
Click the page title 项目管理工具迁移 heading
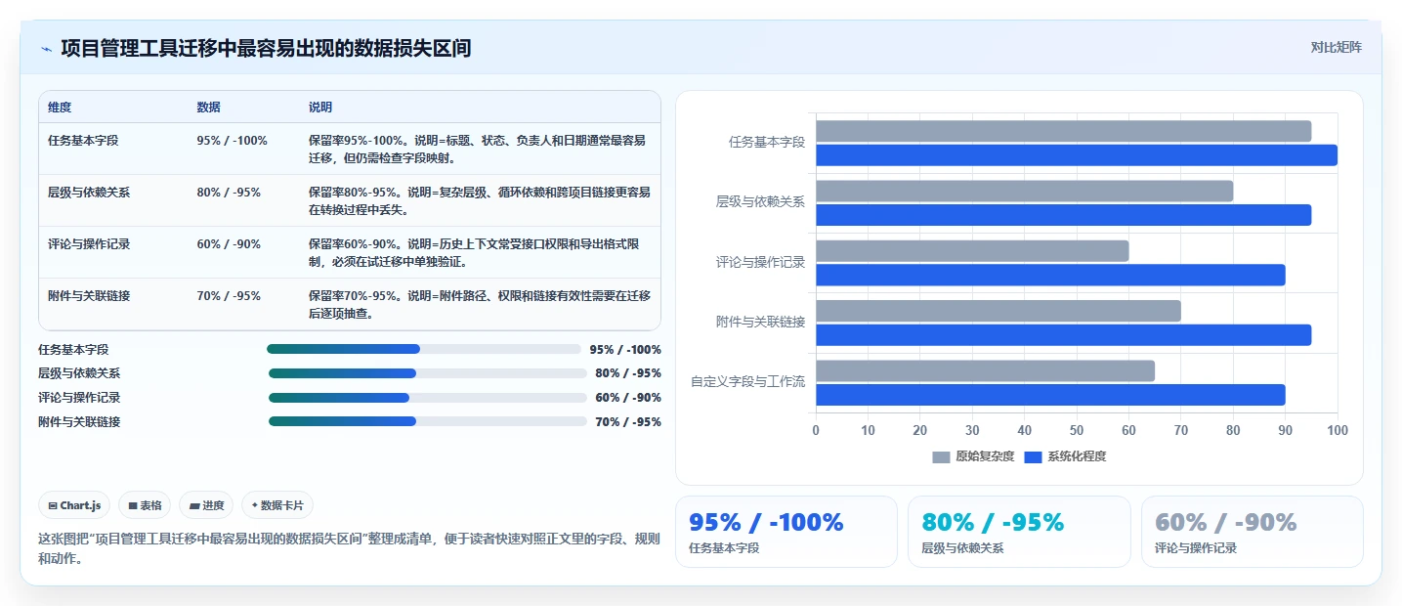[x=266, y=48]
